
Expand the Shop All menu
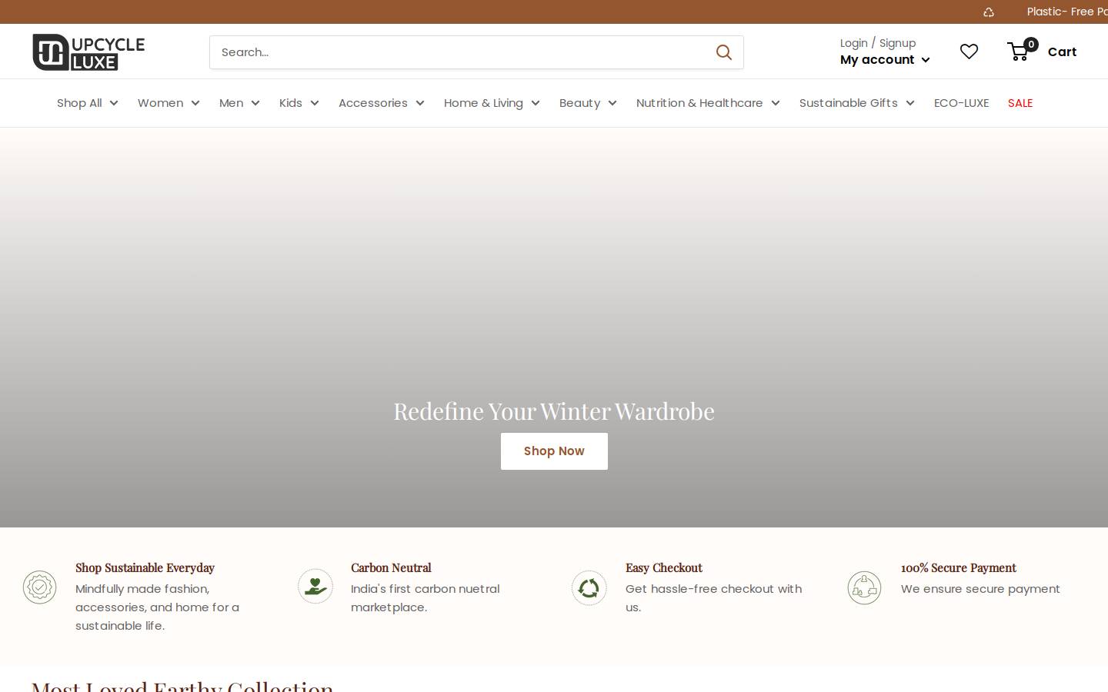[87, 103]
